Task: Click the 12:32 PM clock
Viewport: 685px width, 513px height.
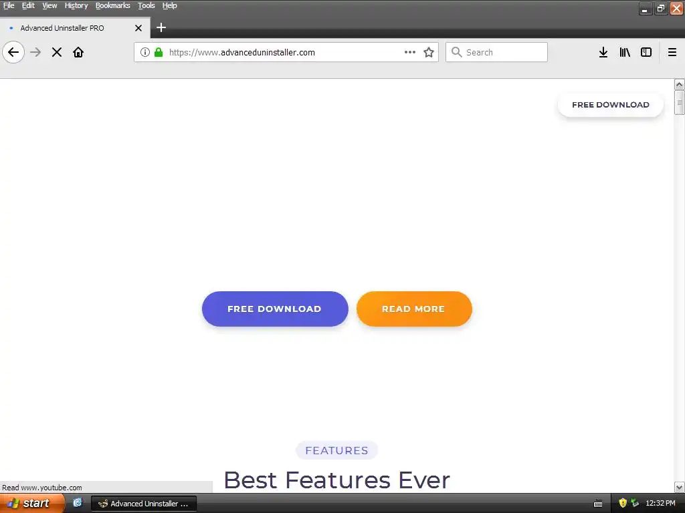Action: pos(660,503)
